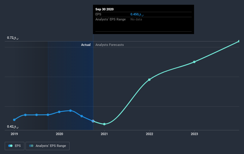244x154 pixels.
Task: Click the EPS data point at start of 2020
Action: (59, 112)
